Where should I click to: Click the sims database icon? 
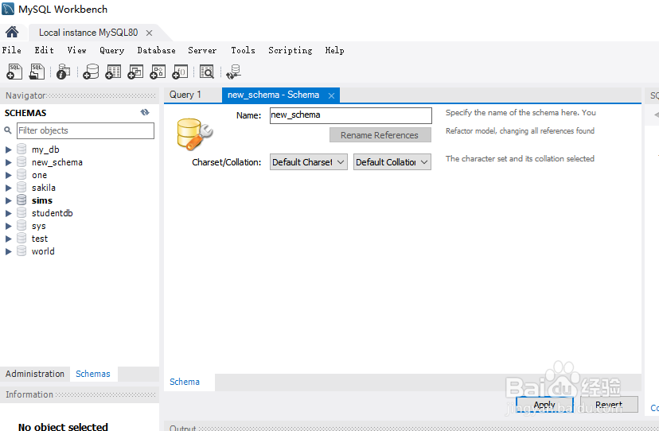click(21, 200)
